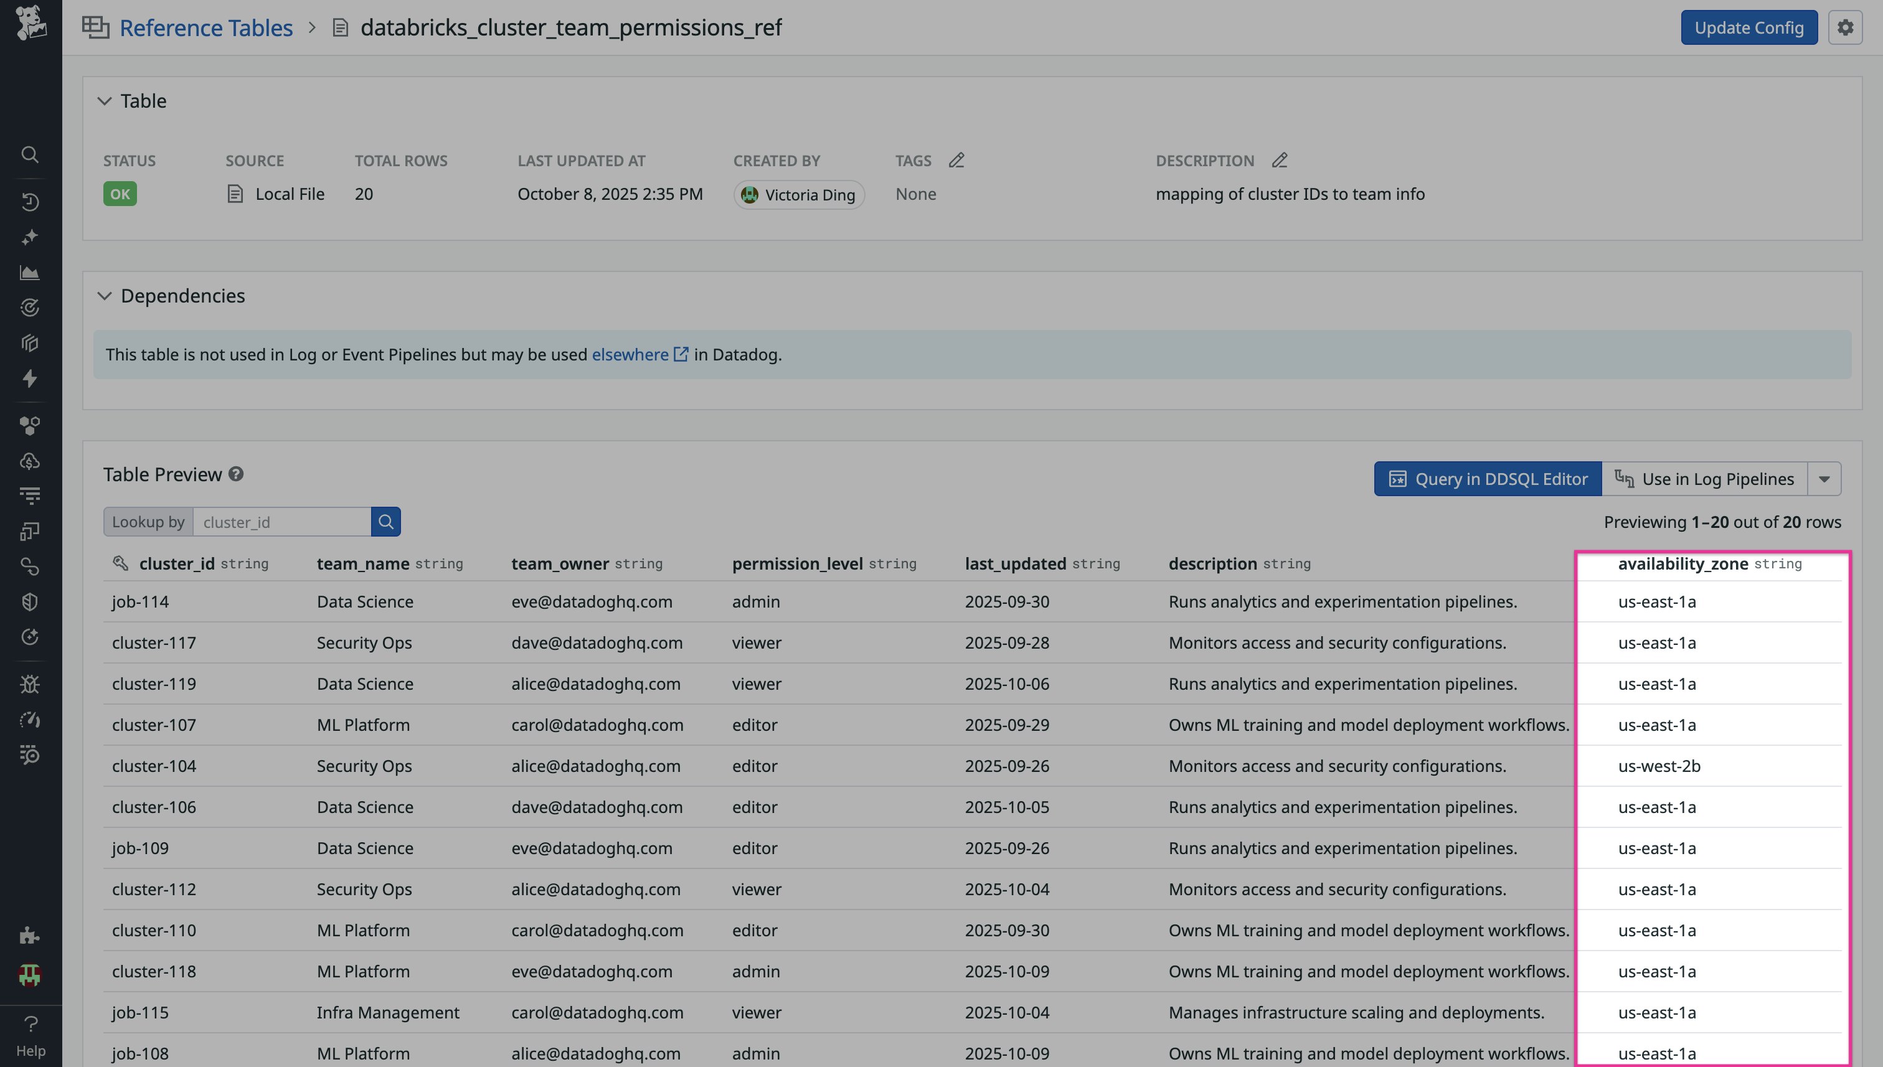Viewport: 1883px width, 1067px height.
Task: Open the dropdown arrow beside Use in Log Pipelines
Action: tap(1824, 479)
